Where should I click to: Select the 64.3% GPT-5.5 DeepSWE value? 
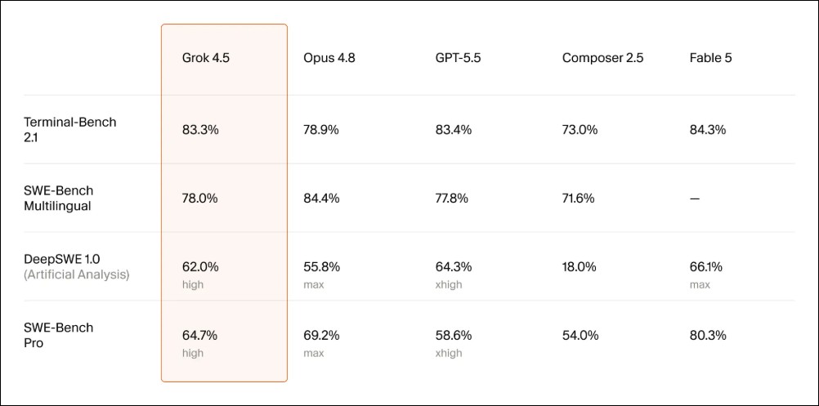454,267
